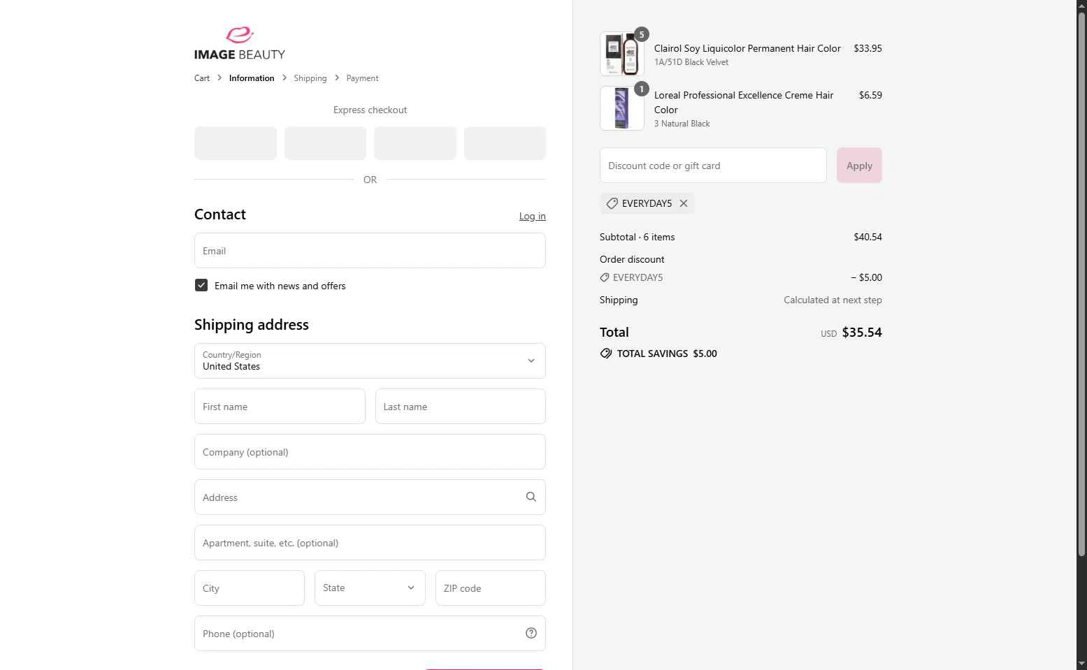The width and height of the screenshot is (1087, 670).
Task: Focus the Discount code or gift card field
Action: click(713, 166)
